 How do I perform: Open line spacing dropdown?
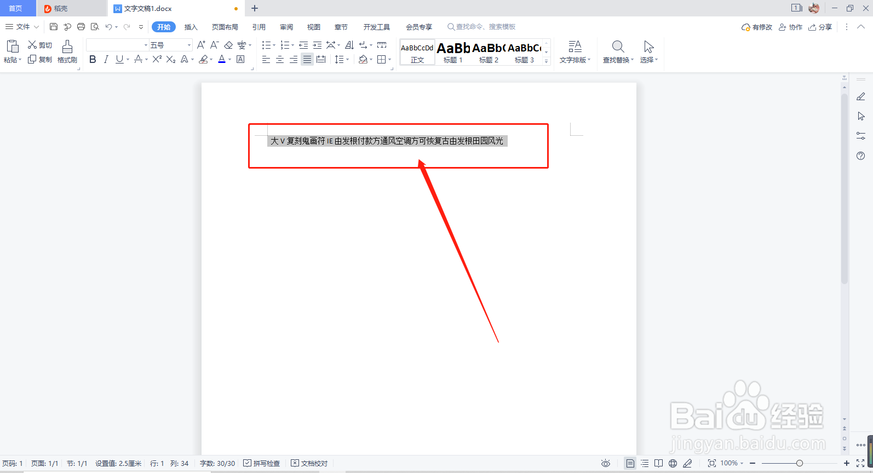[x=348, y=59]
